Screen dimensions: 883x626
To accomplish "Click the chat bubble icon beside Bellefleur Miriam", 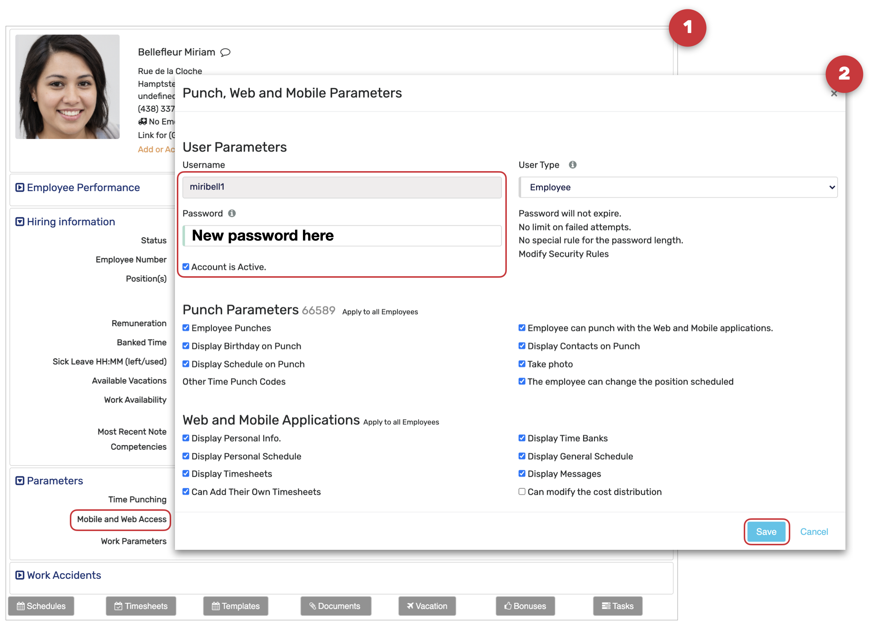I will click(x=226, y=52).
